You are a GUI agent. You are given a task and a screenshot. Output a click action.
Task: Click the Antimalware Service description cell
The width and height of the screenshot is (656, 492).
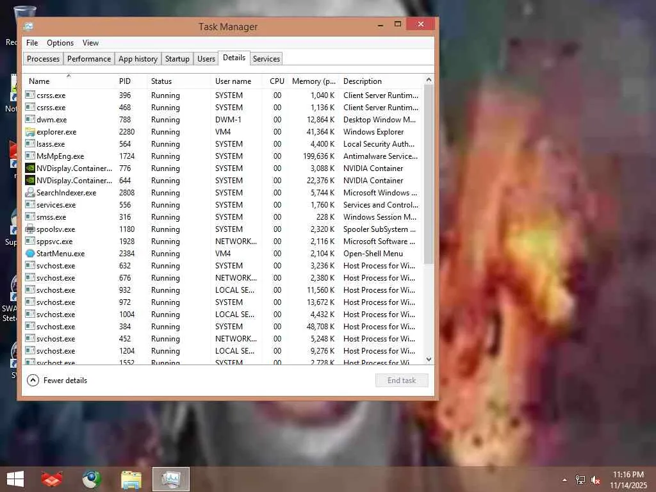point(381,156)
